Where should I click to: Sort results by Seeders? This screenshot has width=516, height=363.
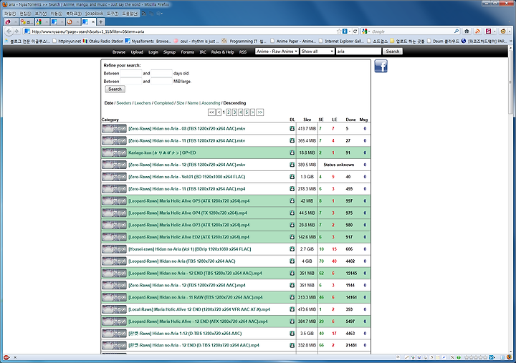pyautogui.click(x=124, y=103)
